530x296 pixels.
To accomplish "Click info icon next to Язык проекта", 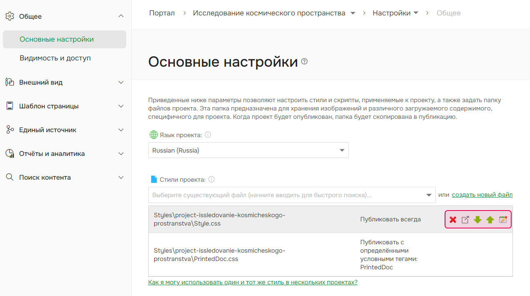I will tap(207, 134).
